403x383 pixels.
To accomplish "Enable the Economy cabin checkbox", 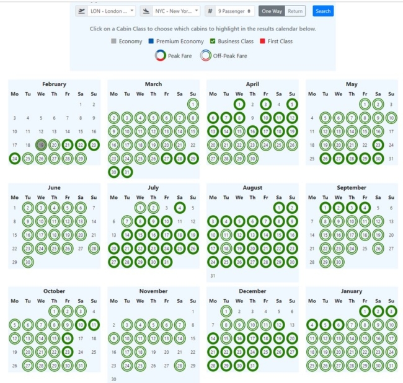I will (x=113, y=42).
